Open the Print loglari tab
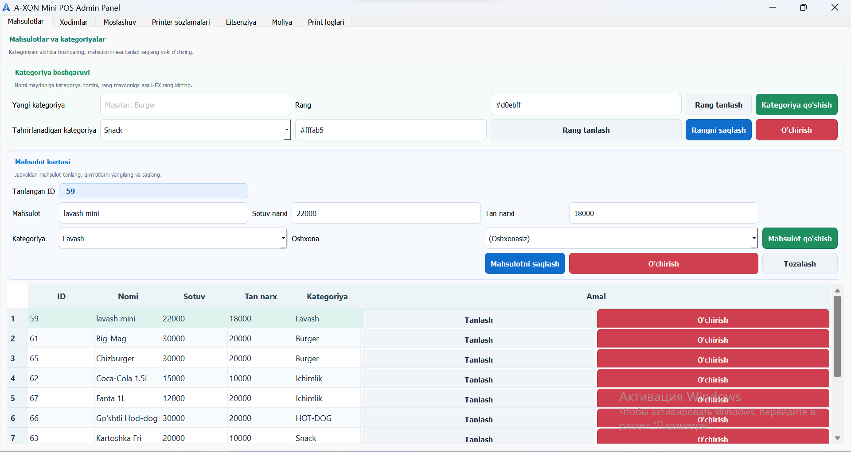This screenshot has width=851, height=452. [326, 22]
